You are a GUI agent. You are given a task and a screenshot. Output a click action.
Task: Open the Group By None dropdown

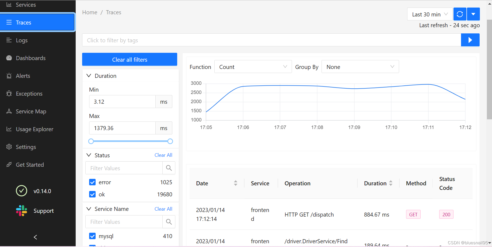tap(360, 67)
